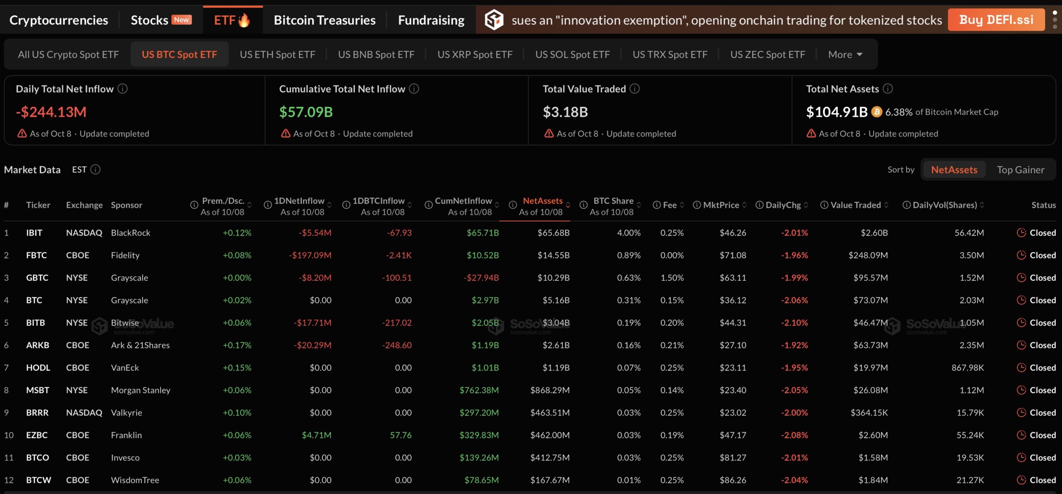Click info icon before Value Traded column
The width and height of the screenshot is (1062, 494).
824,205
